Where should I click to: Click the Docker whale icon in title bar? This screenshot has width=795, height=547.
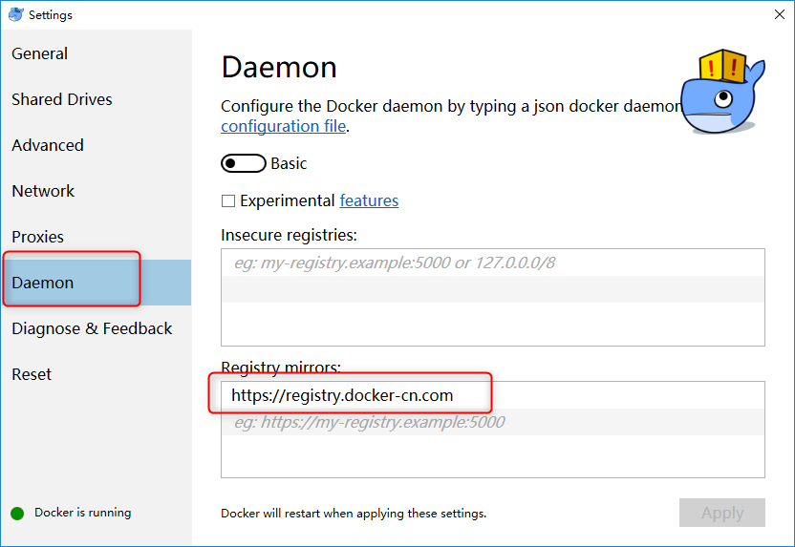pyautogui.click(x=15, y=14)
